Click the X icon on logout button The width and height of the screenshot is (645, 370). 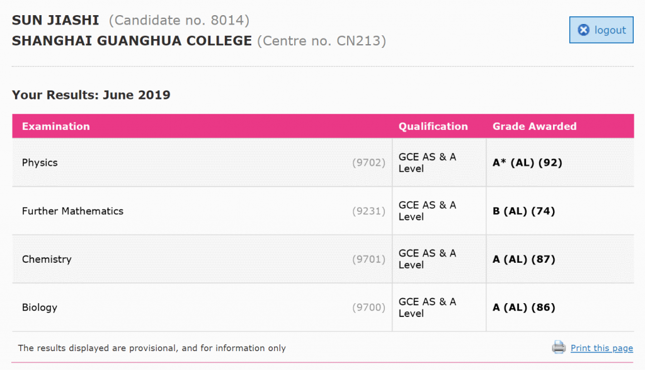pos(583,30)
